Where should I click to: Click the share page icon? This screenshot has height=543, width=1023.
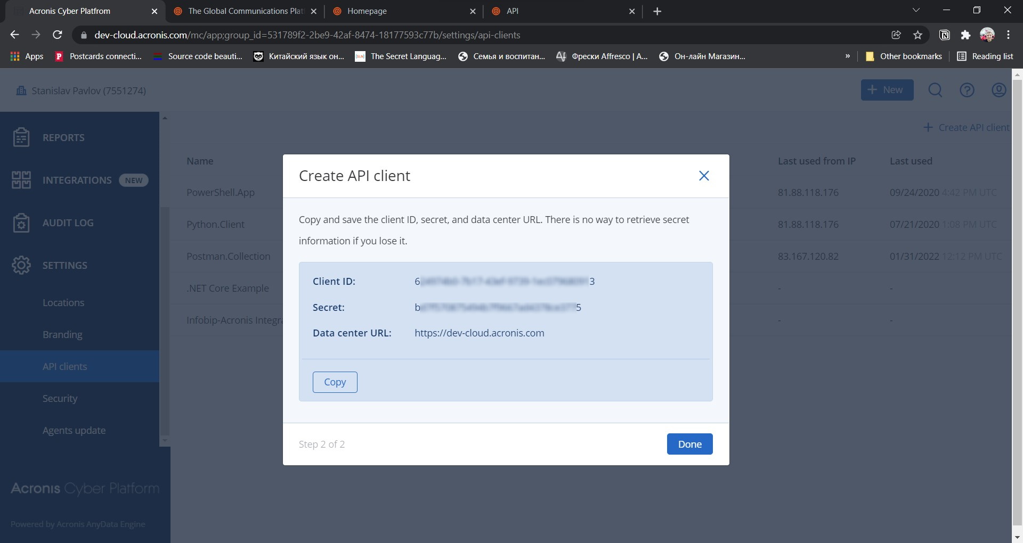coord(896,35)
